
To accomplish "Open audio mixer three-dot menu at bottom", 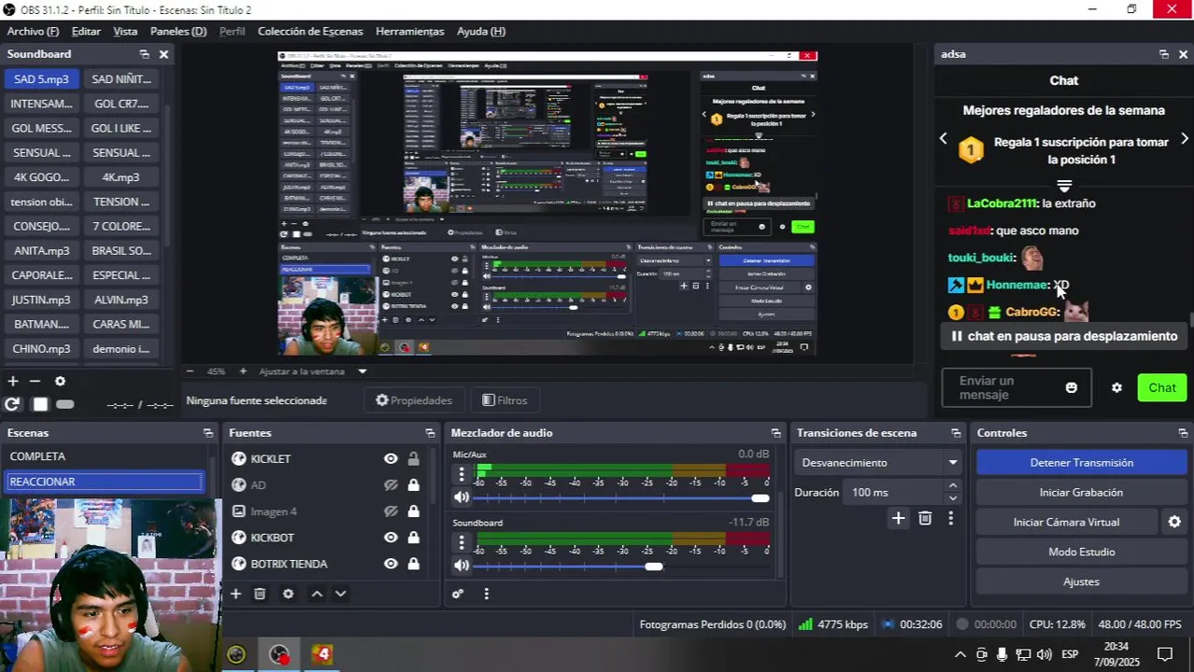I will [486, 594].
